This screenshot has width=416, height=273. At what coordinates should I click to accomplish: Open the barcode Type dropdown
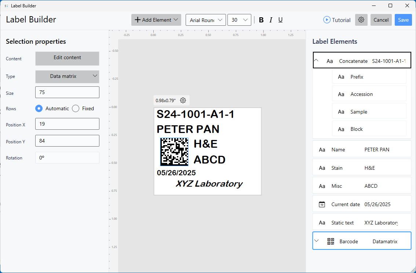pos(67,76)
